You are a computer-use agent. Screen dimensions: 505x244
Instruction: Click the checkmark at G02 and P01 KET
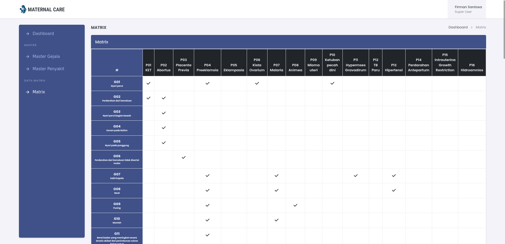pos(148,98)
